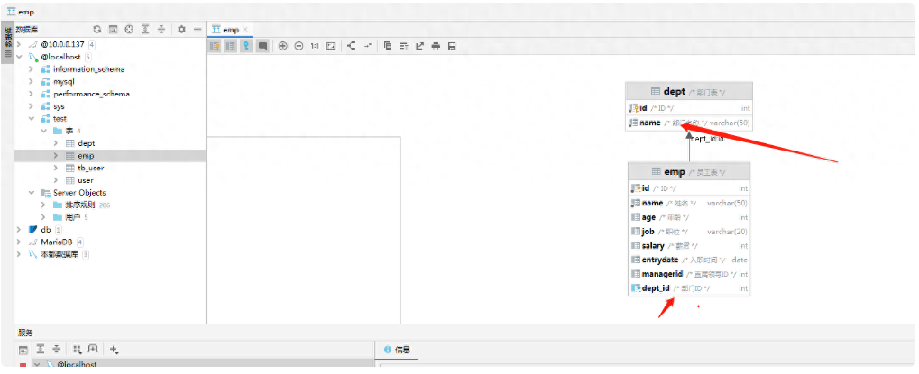The width and height of the screenshot is (919, 374).
Task: Collapse all in services panel toolbar
Action: [56, 350]
